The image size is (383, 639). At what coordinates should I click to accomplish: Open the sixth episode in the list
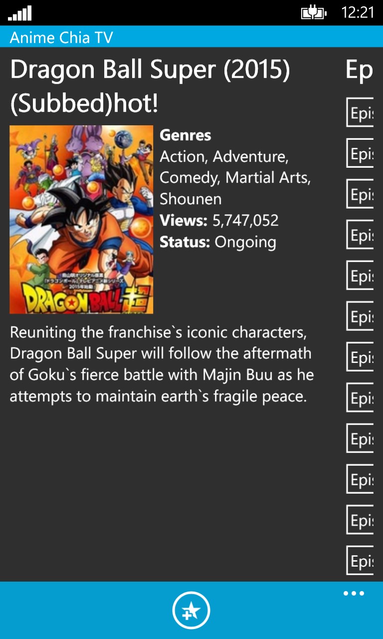point(360,316)
